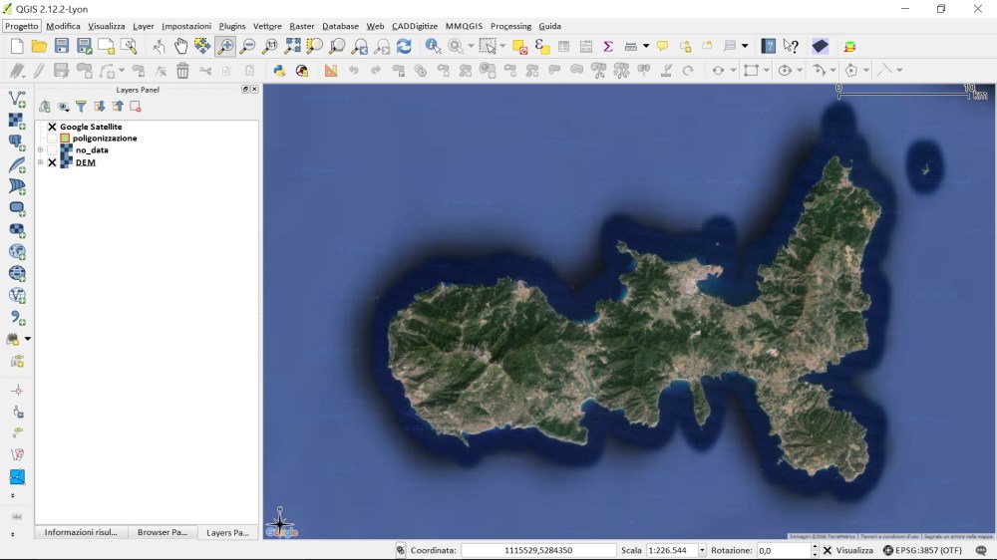Image resolution: width=997 pixels, height=560 pixels.
Task: Toggle the Visualizza render checkbox
Action: click(x=828, y=550)
